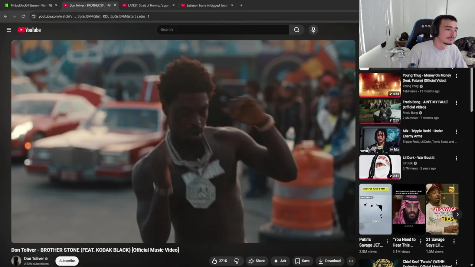Go back with the browser back arrow
Screen dimensions: 475x267
point(5,16)
